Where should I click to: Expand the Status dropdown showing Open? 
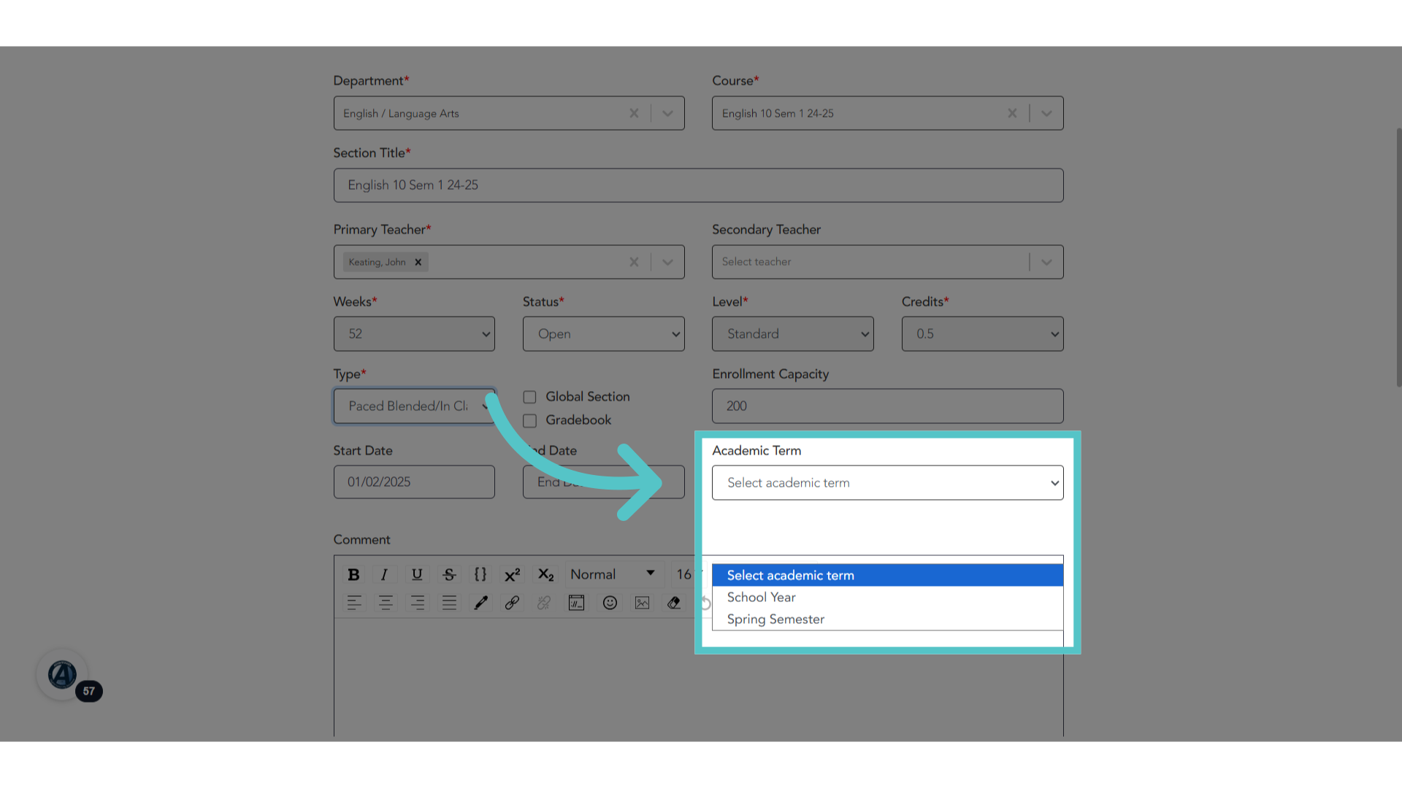point(603,333)
